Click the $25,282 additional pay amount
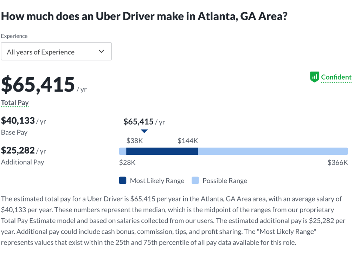Image resolution: width=360 pixels, height=253 pixels. coord(18,151)
